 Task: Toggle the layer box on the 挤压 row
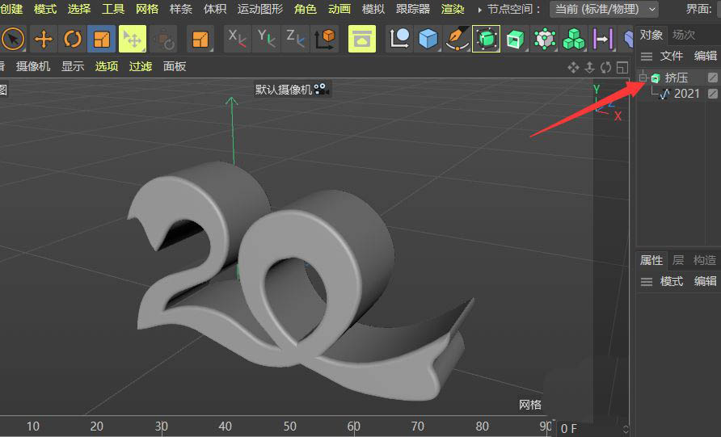tap(713, 78)
